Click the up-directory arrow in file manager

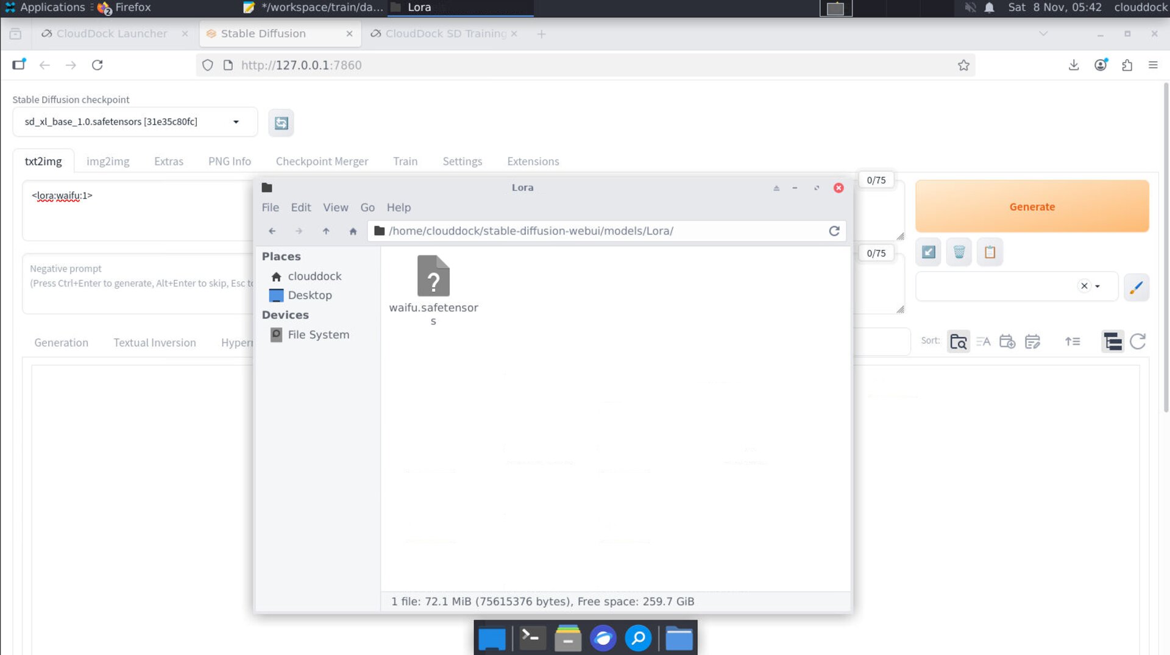pyautogui.click(x=326, y=231)
